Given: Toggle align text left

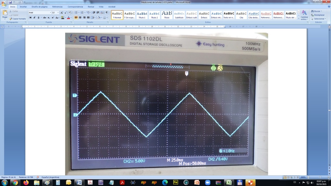Looking at the screenshot, I should click(x=76, y=17).
